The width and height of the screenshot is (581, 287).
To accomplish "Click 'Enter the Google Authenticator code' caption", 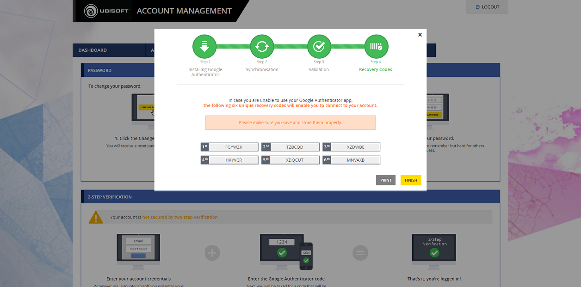I will tap(286, 279).
